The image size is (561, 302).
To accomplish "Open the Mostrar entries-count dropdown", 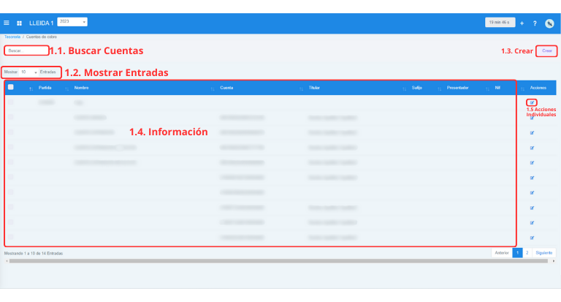I will click(x=28, y=72).
